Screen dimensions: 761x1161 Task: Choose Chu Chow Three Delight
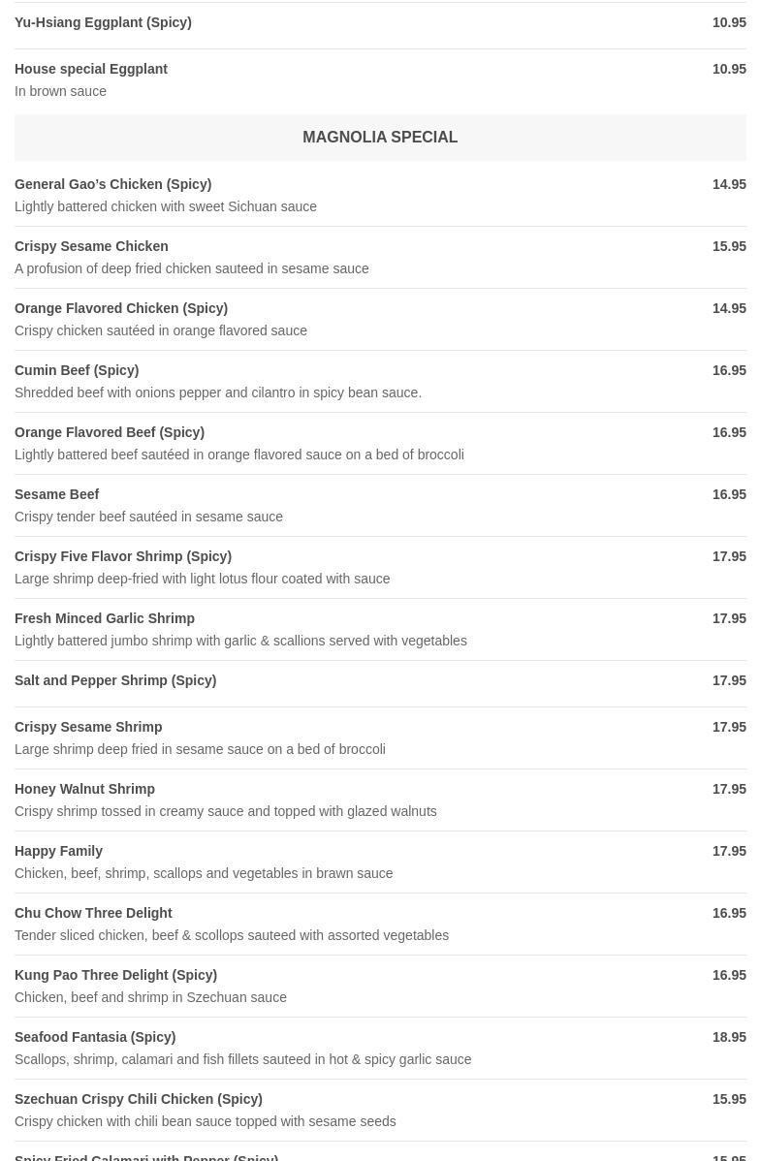tap(93, 913)
